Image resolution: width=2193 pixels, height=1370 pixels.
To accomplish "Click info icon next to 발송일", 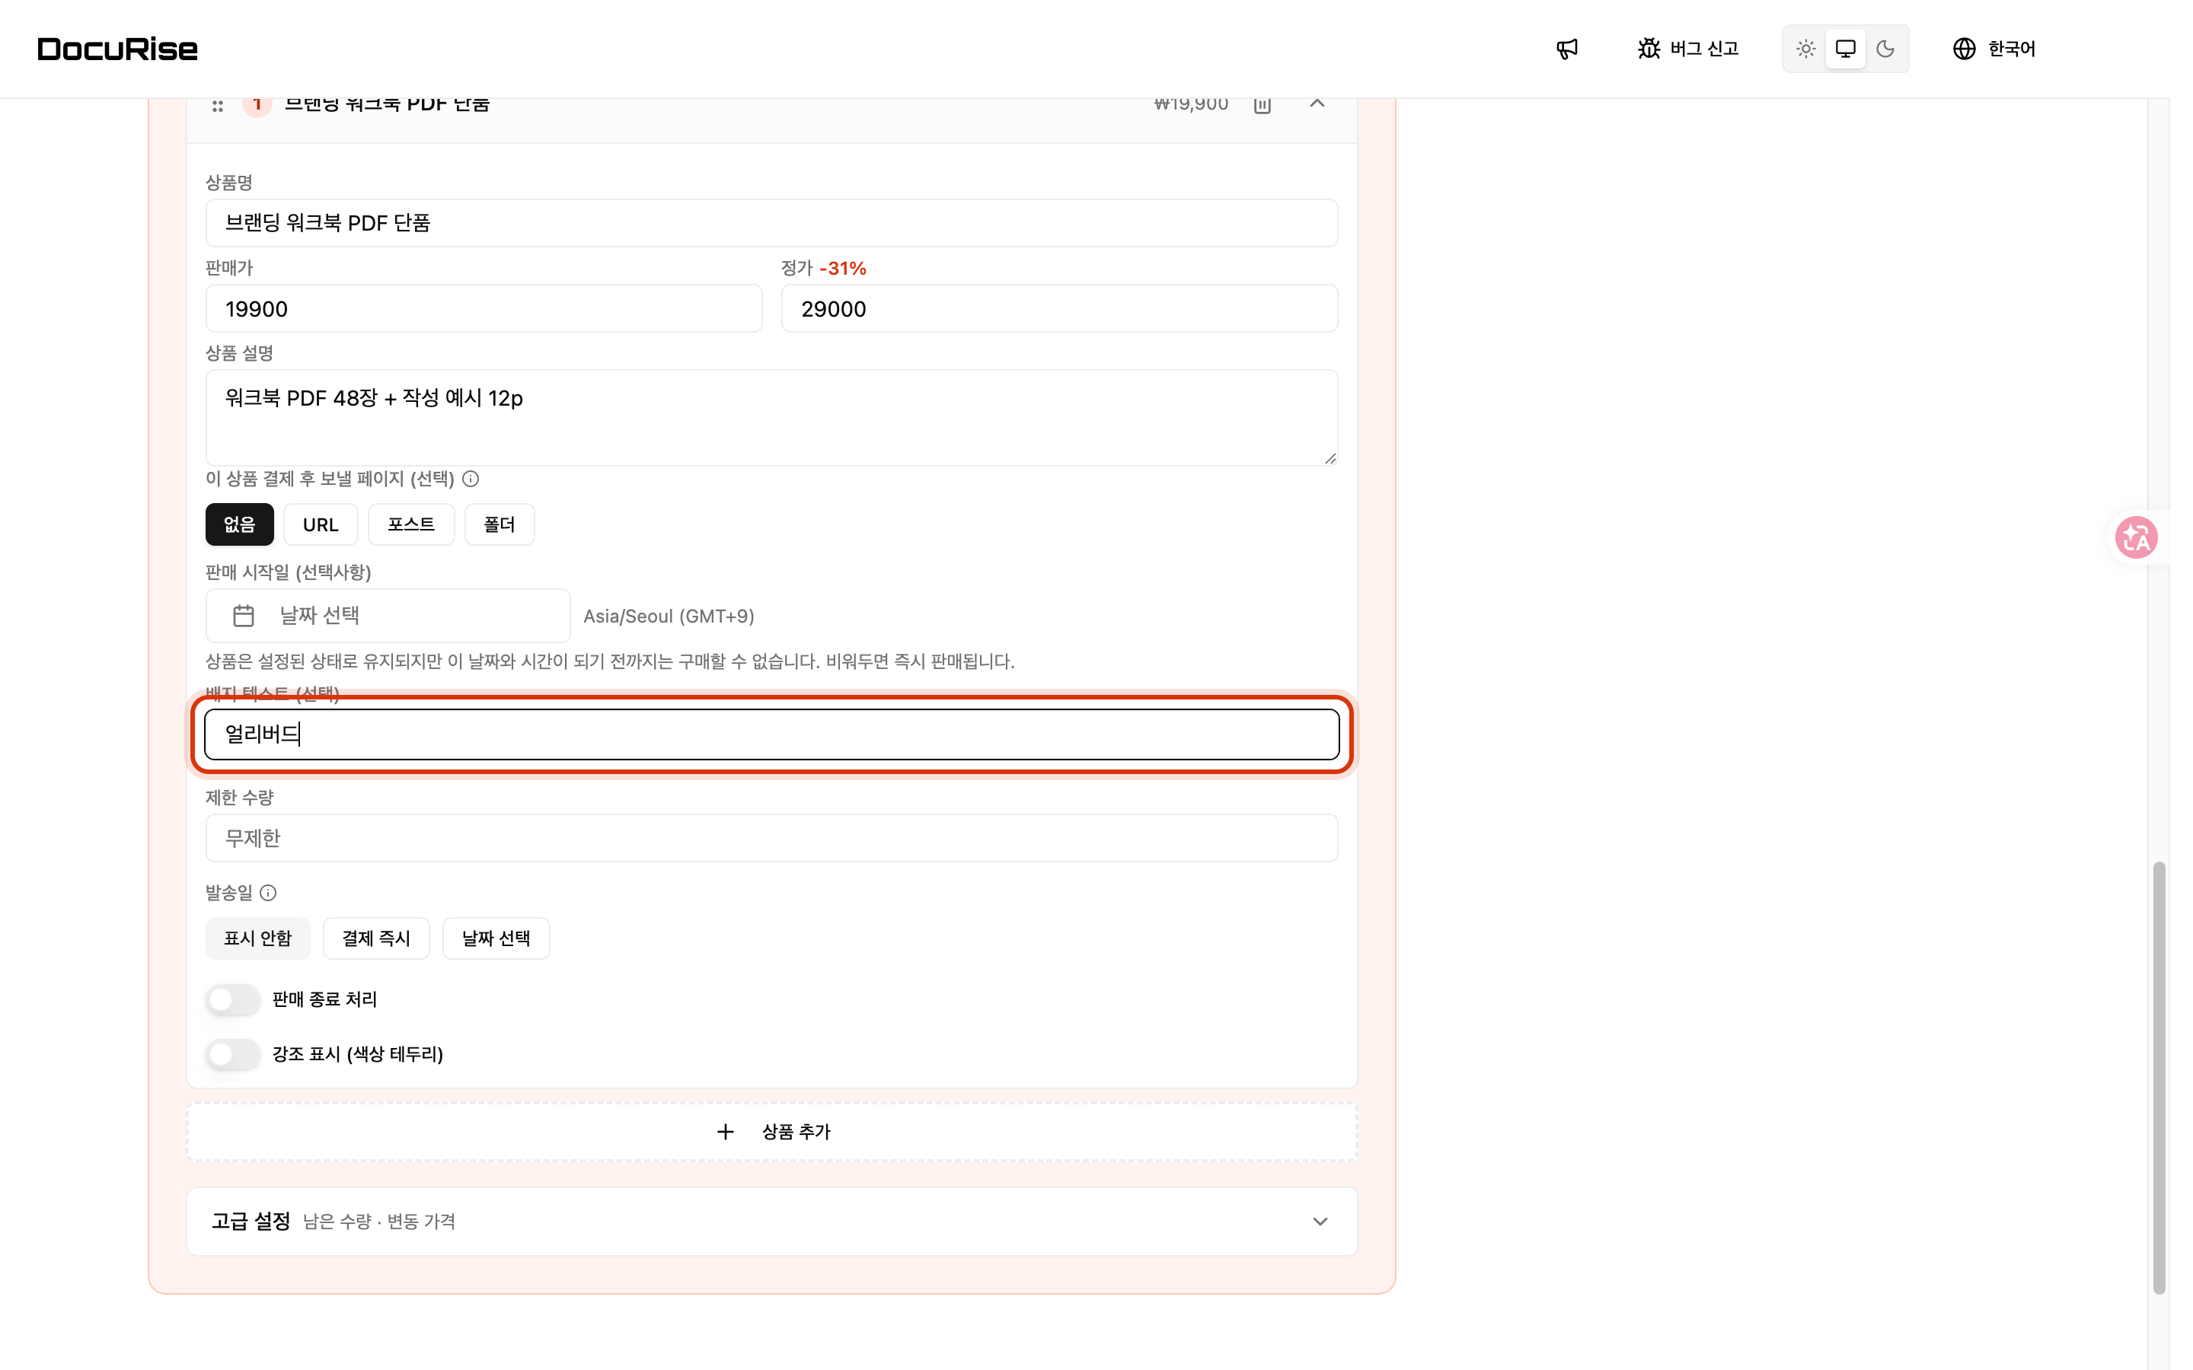I will point(268,893).
